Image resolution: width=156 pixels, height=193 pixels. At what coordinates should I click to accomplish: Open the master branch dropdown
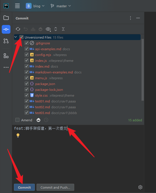click(61, 6)
